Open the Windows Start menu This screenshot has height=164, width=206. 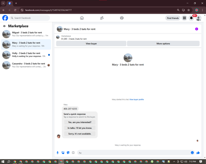pos(3,162)
